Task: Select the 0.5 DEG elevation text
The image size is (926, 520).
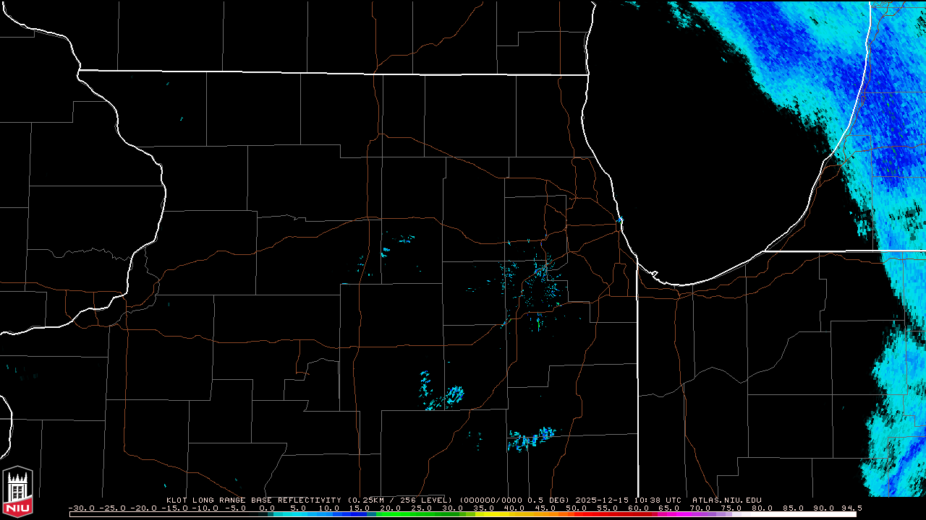Action: pos(556,500)
